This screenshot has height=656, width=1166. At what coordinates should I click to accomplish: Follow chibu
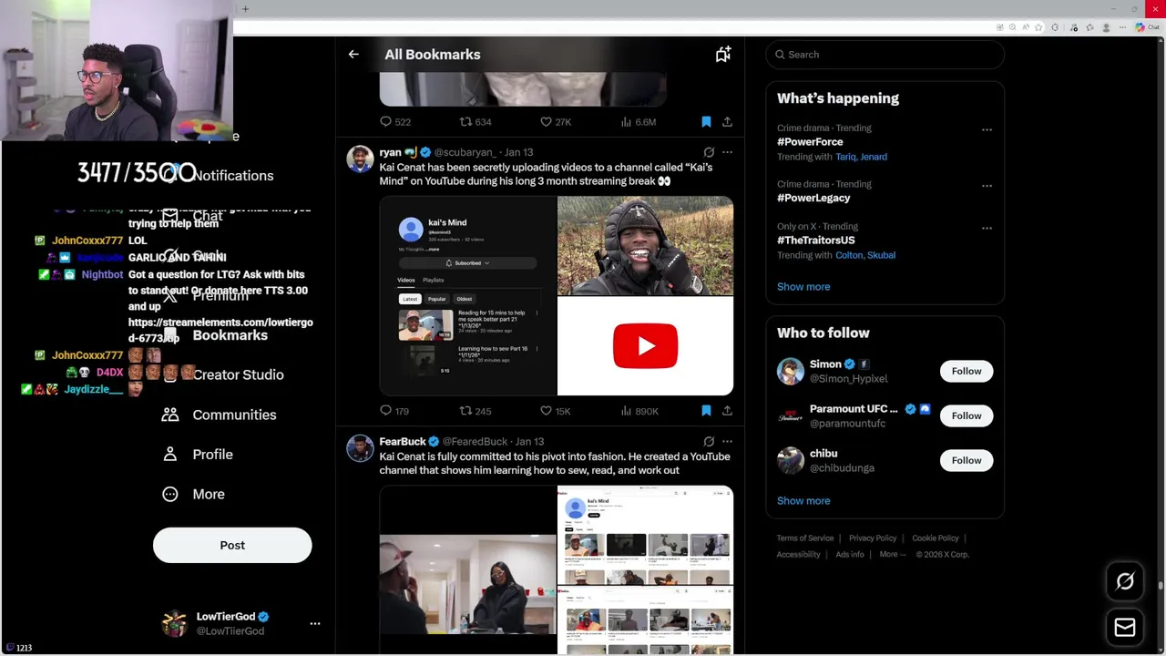pyautogui.click(x=967, y=460)
